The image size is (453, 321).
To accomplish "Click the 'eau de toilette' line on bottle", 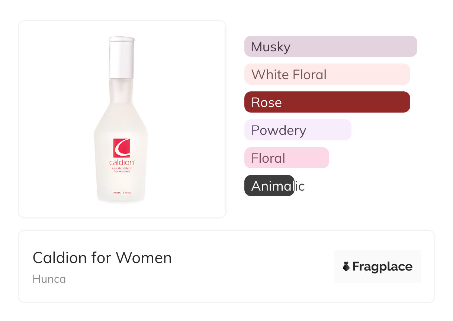I will pyautogui.click(x=122, y=168).
